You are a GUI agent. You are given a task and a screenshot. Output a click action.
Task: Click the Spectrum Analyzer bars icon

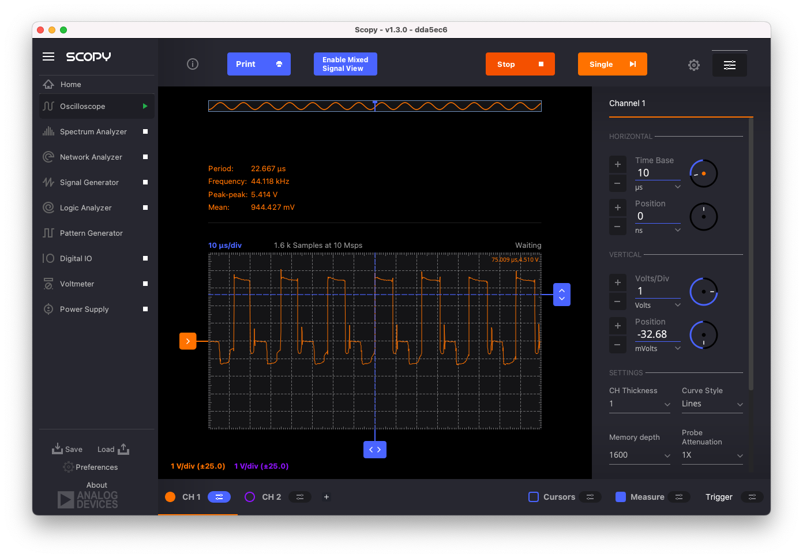point(48,131)
